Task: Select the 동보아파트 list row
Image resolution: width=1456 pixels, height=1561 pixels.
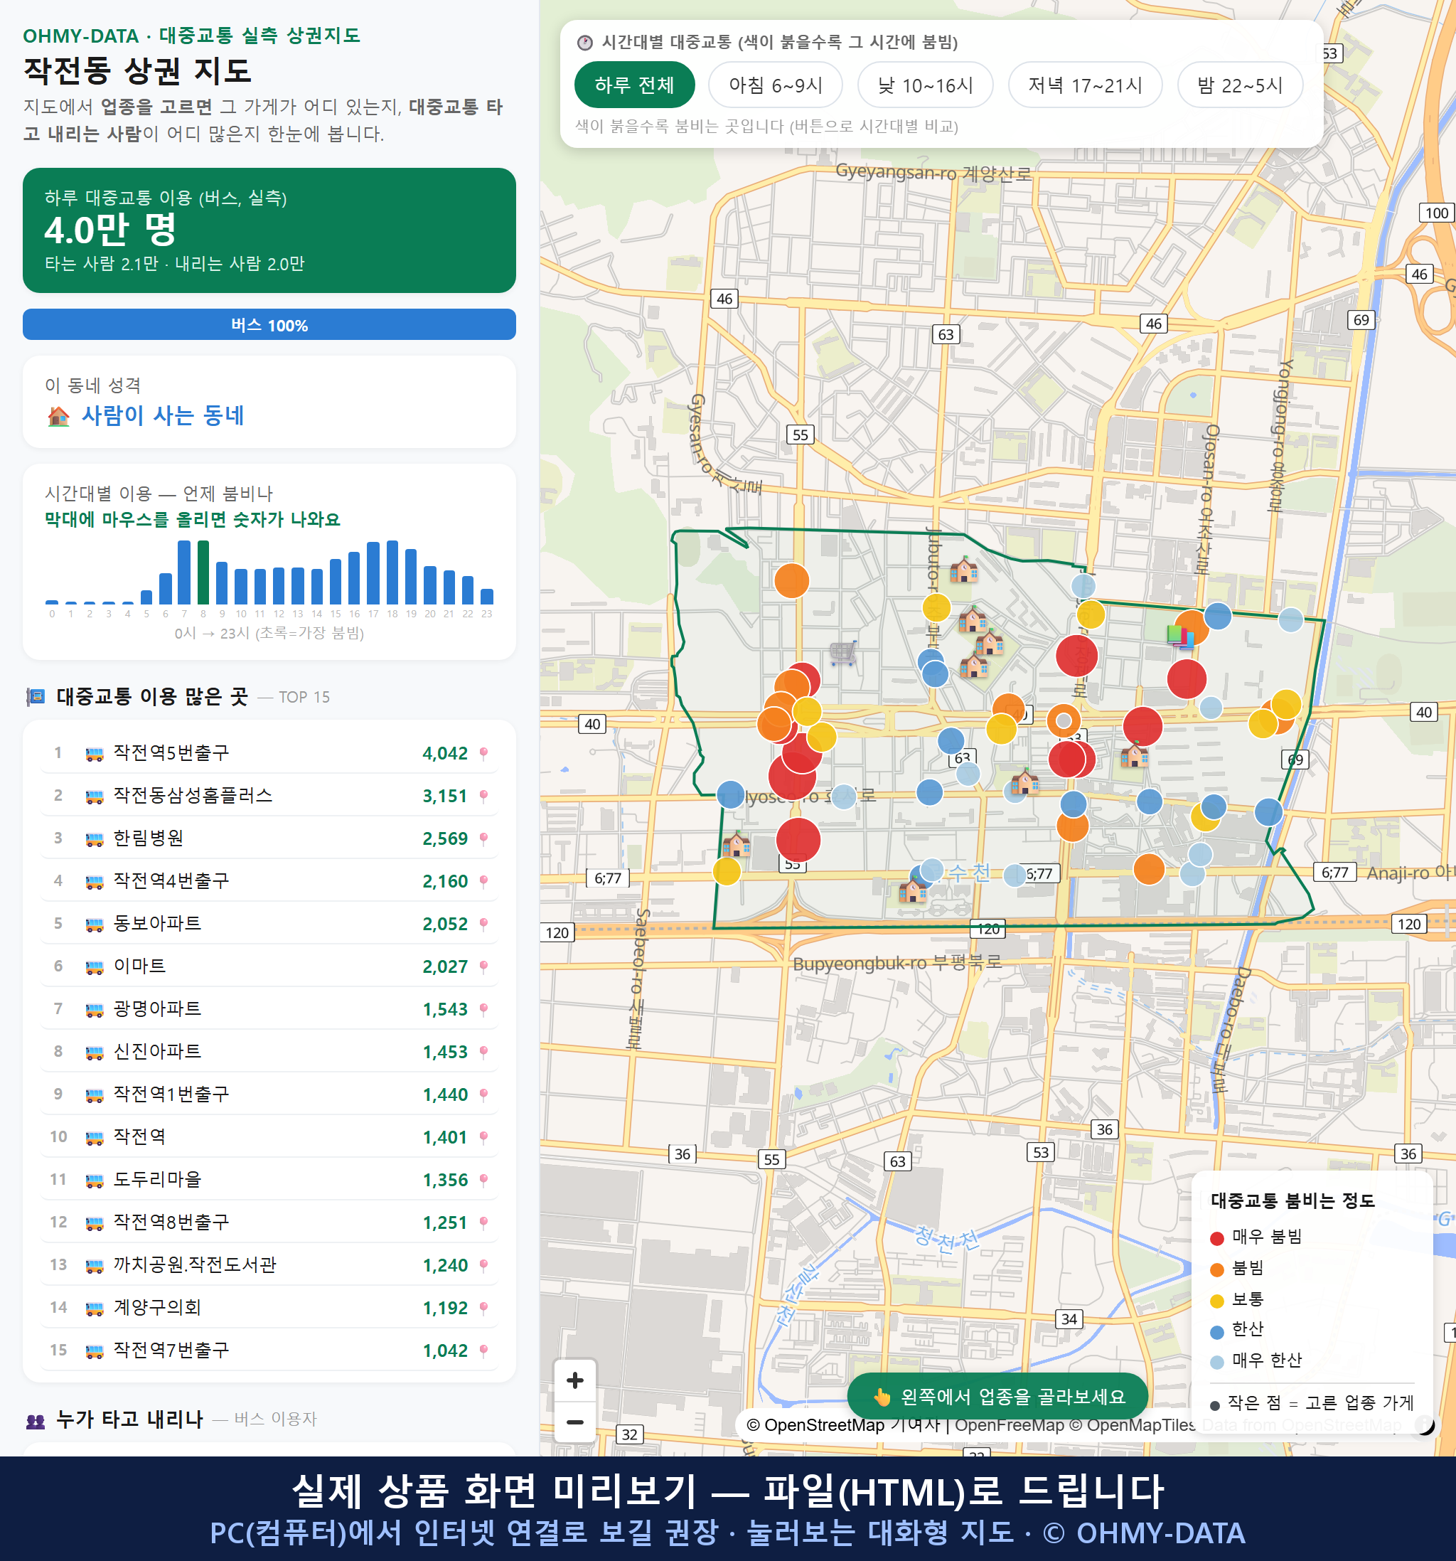Action: [x=269, y=923]
